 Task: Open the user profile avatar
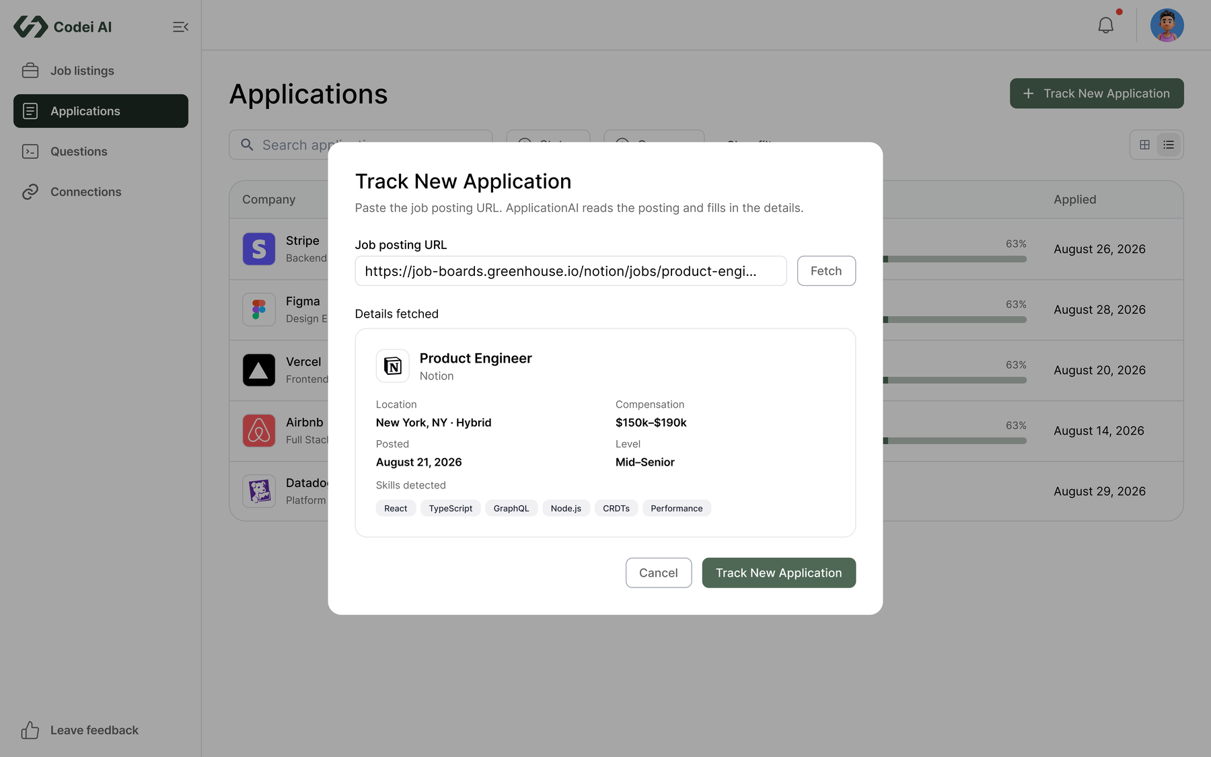1167,26
